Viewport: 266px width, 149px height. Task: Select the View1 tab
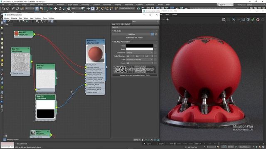tap(7, 24)
